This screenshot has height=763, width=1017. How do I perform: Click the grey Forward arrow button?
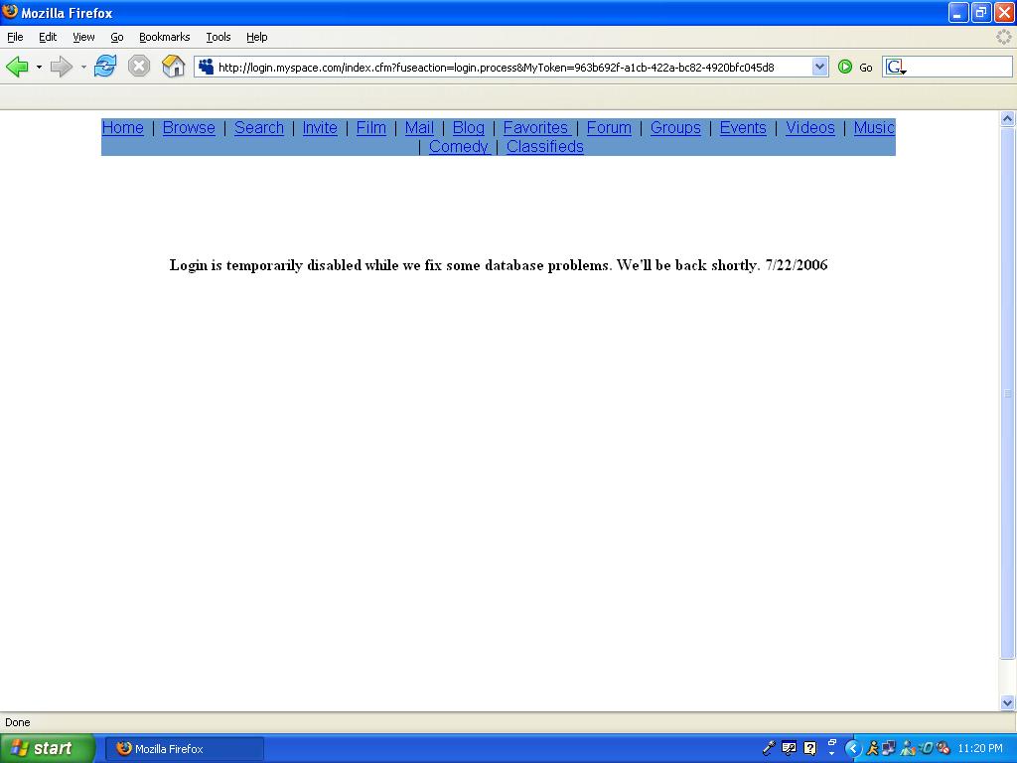click(62, 67)
